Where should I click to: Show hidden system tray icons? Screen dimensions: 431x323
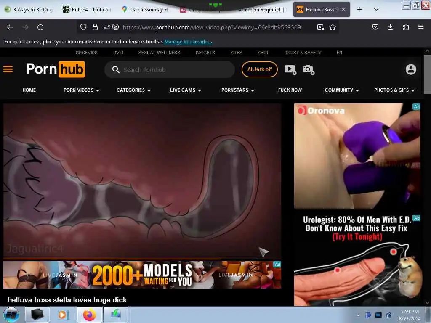pos(358,315)
